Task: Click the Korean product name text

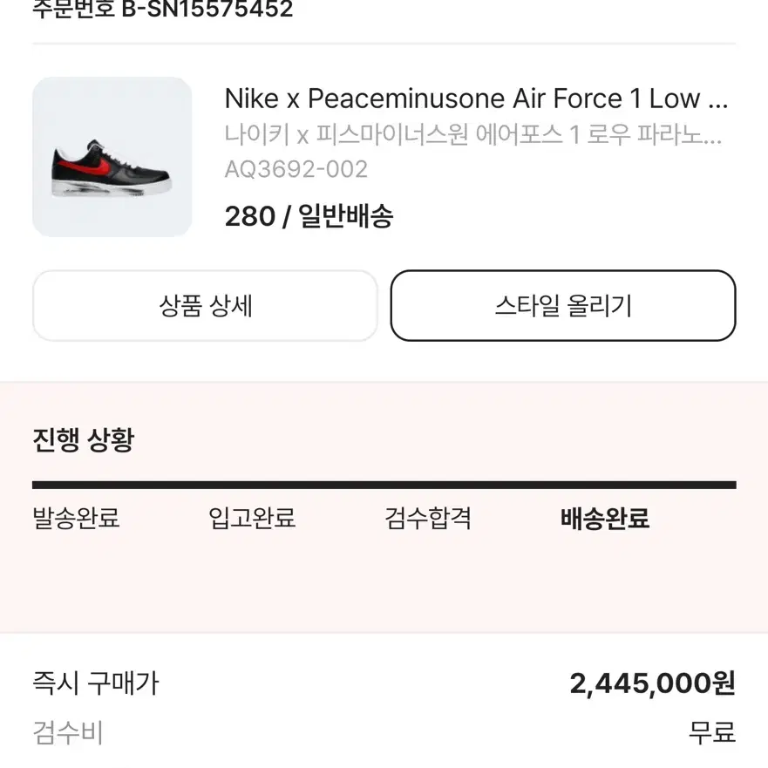Action: click(x=473, y=134)
